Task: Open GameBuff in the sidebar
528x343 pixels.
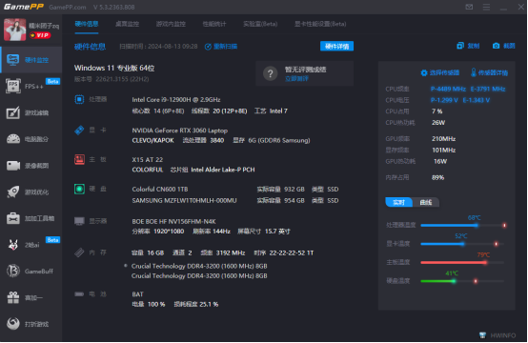Action: (x=31, y=271)
